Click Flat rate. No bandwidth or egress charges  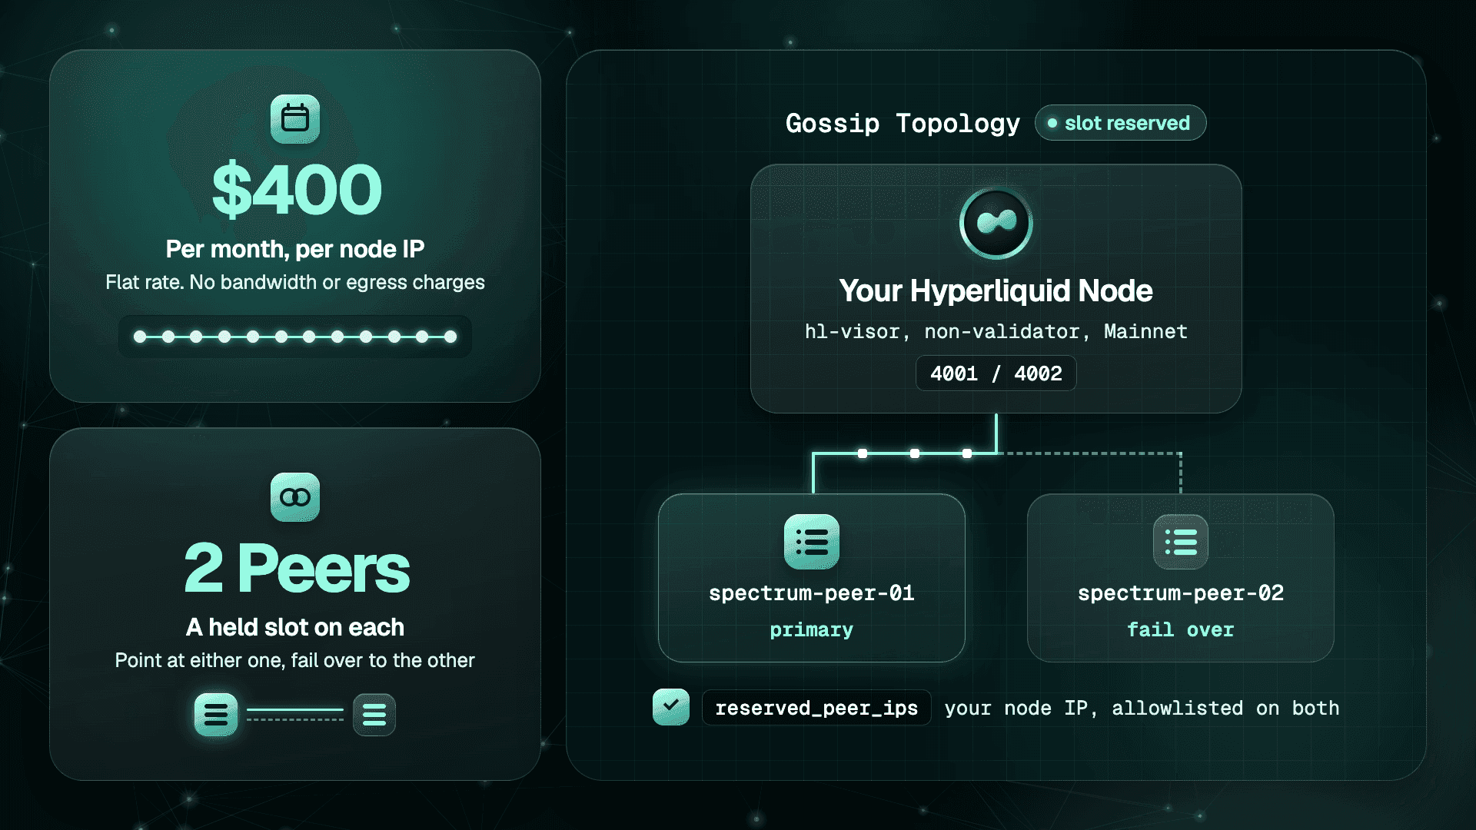tap(295, 282)
